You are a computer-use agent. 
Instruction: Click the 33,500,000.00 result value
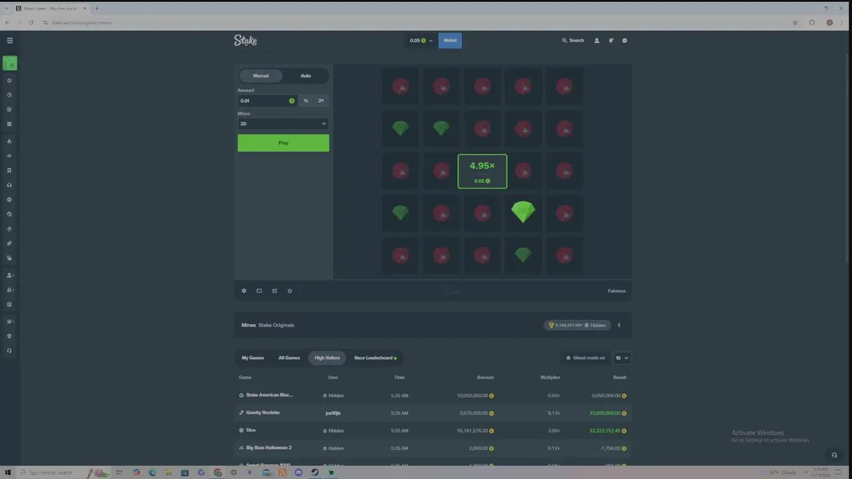pyautogui.click(x=604, y=412)
